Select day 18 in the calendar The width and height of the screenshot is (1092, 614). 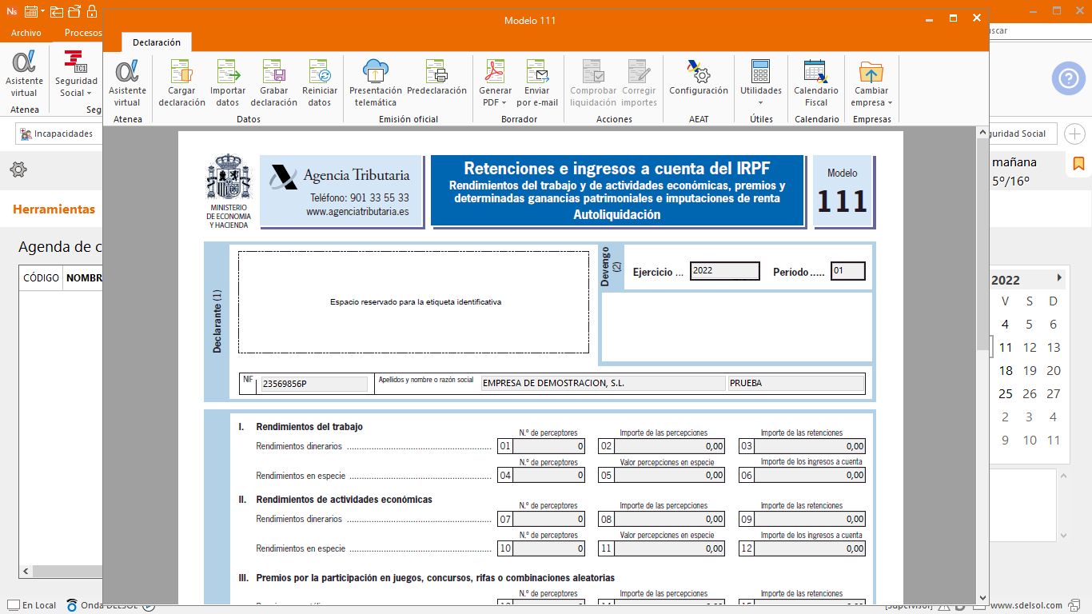point(1006,370)
